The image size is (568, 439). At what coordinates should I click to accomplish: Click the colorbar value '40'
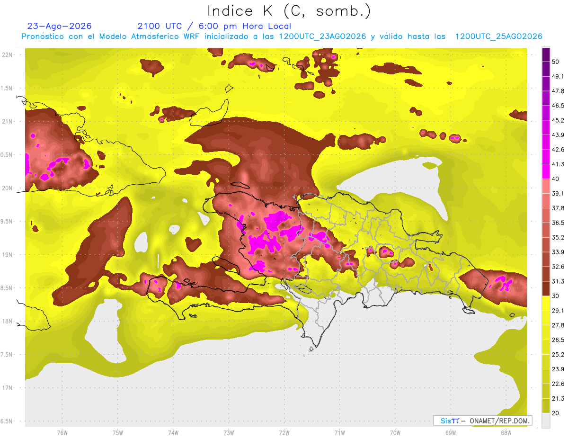tap(556, 179)
